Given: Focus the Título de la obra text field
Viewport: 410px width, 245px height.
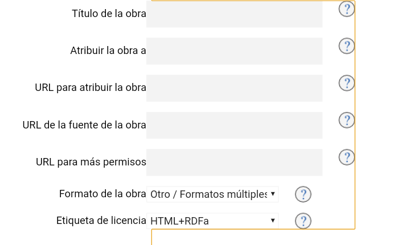Looking at the screenshot, I should click(234, 14).
